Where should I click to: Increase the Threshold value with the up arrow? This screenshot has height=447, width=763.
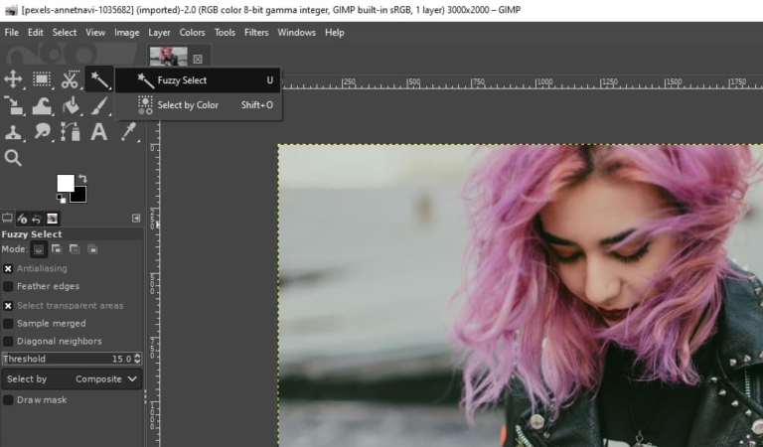(138, 356)
